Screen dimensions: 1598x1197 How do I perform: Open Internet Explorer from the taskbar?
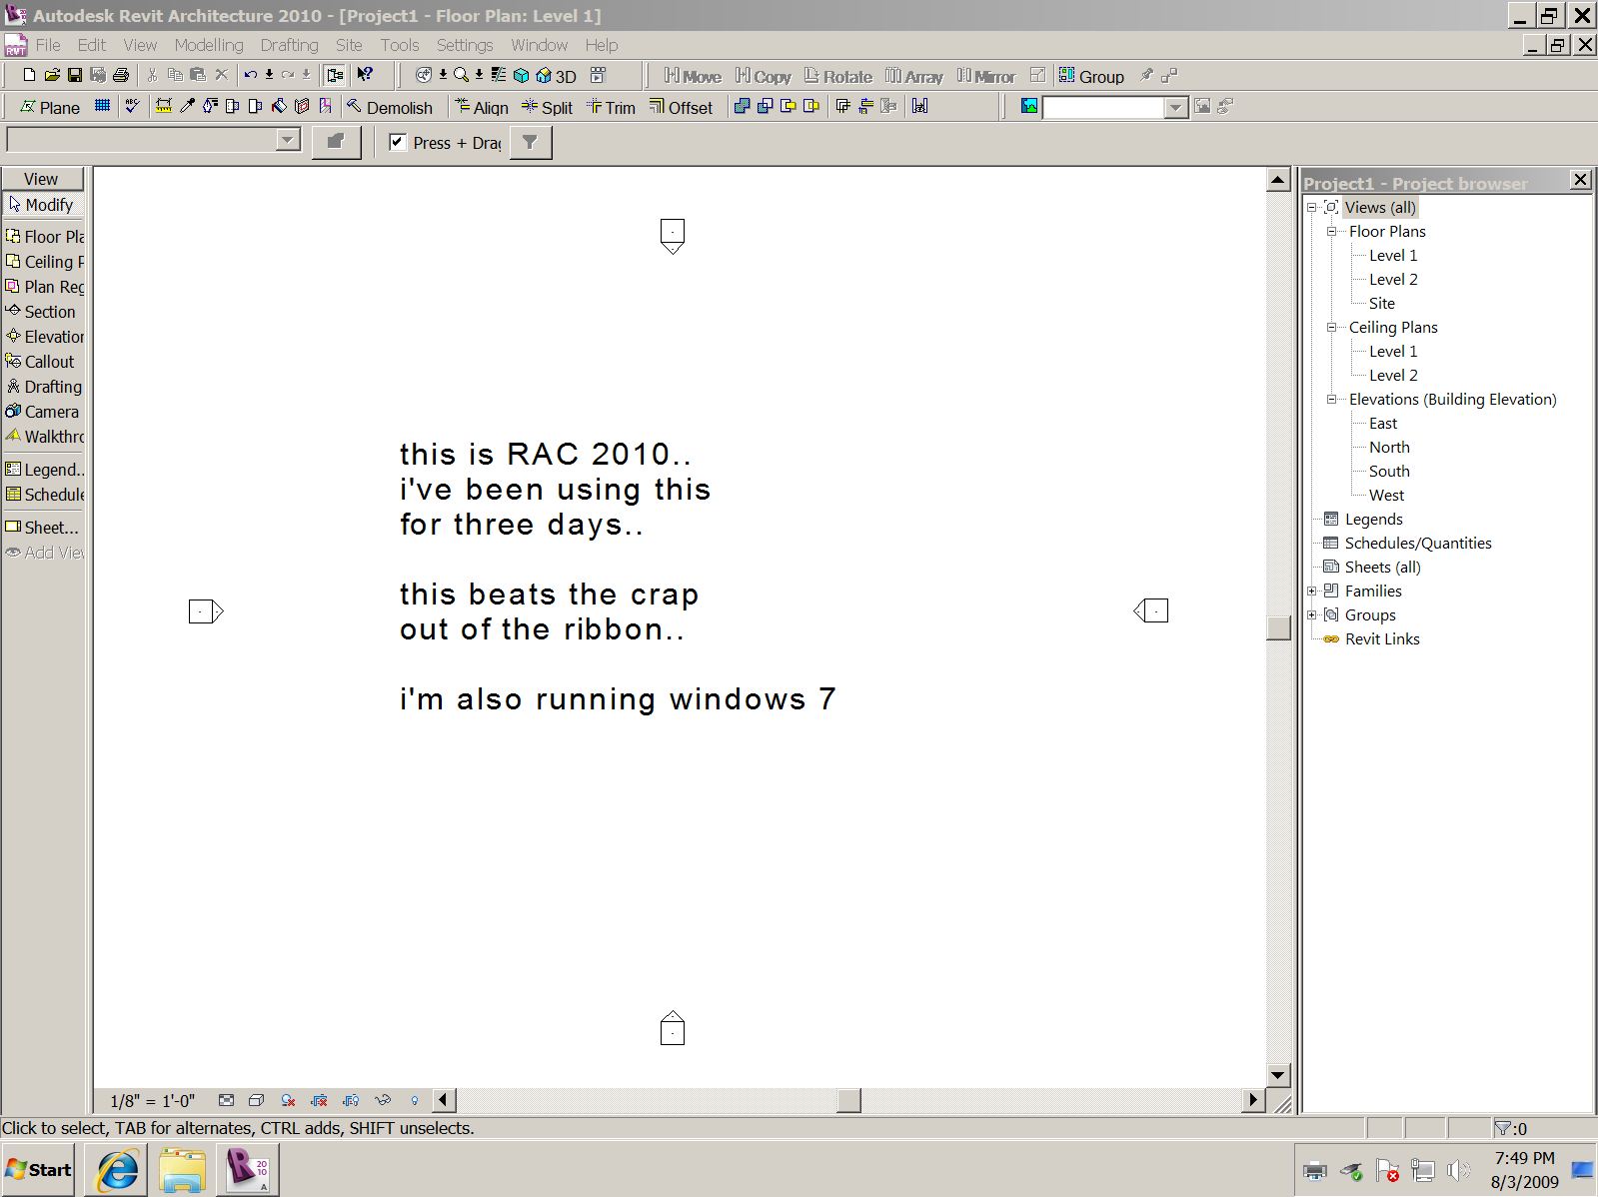[117, 1169]
